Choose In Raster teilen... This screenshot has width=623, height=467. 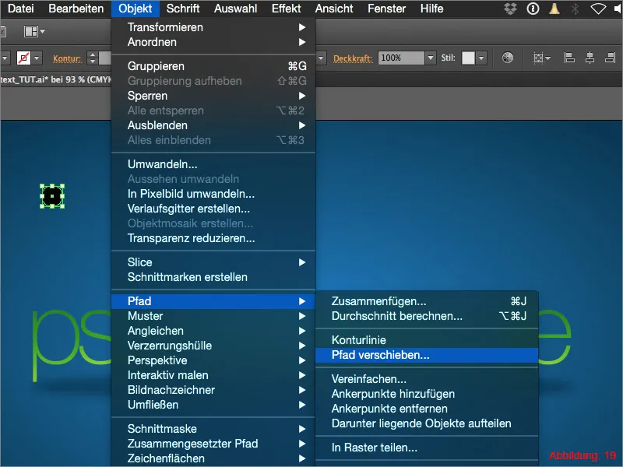pos(427,448)
